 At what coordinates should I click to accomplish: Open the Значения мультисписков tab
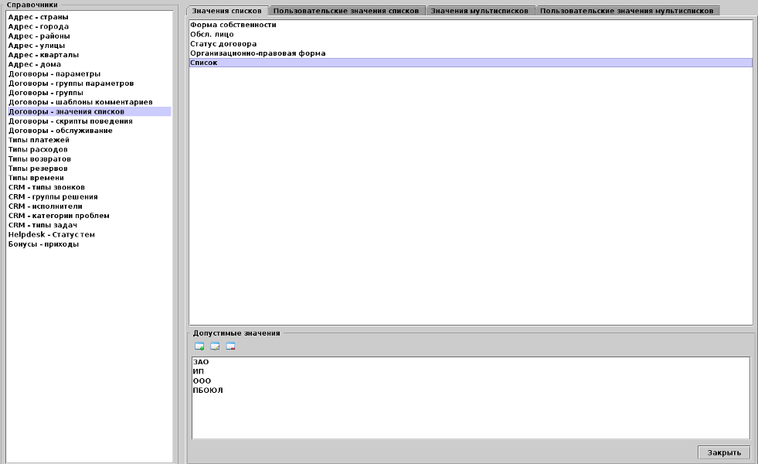coord(480,11)
